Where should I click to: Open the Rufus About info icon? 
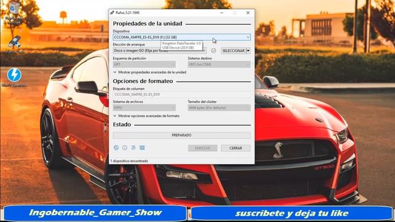pyautogui.click(x=125, y=148)
